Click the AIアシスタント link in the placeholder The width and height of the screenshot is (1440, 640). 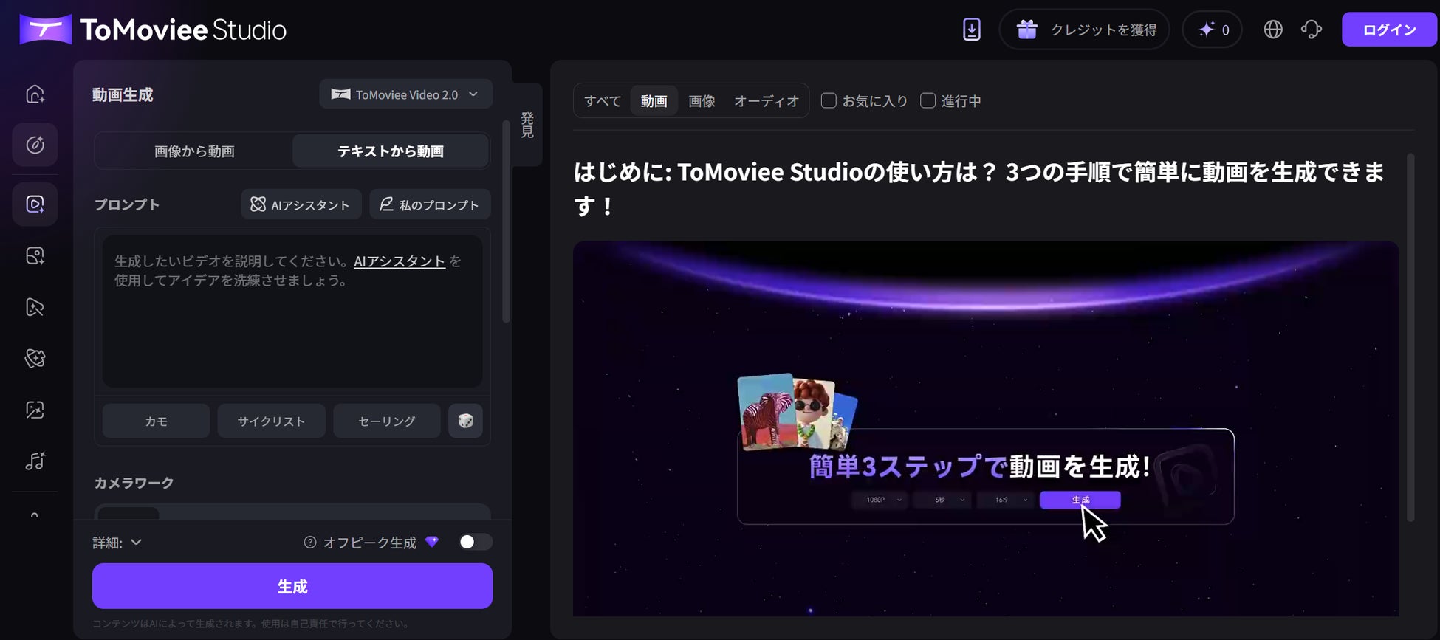(x=400, y=261)
